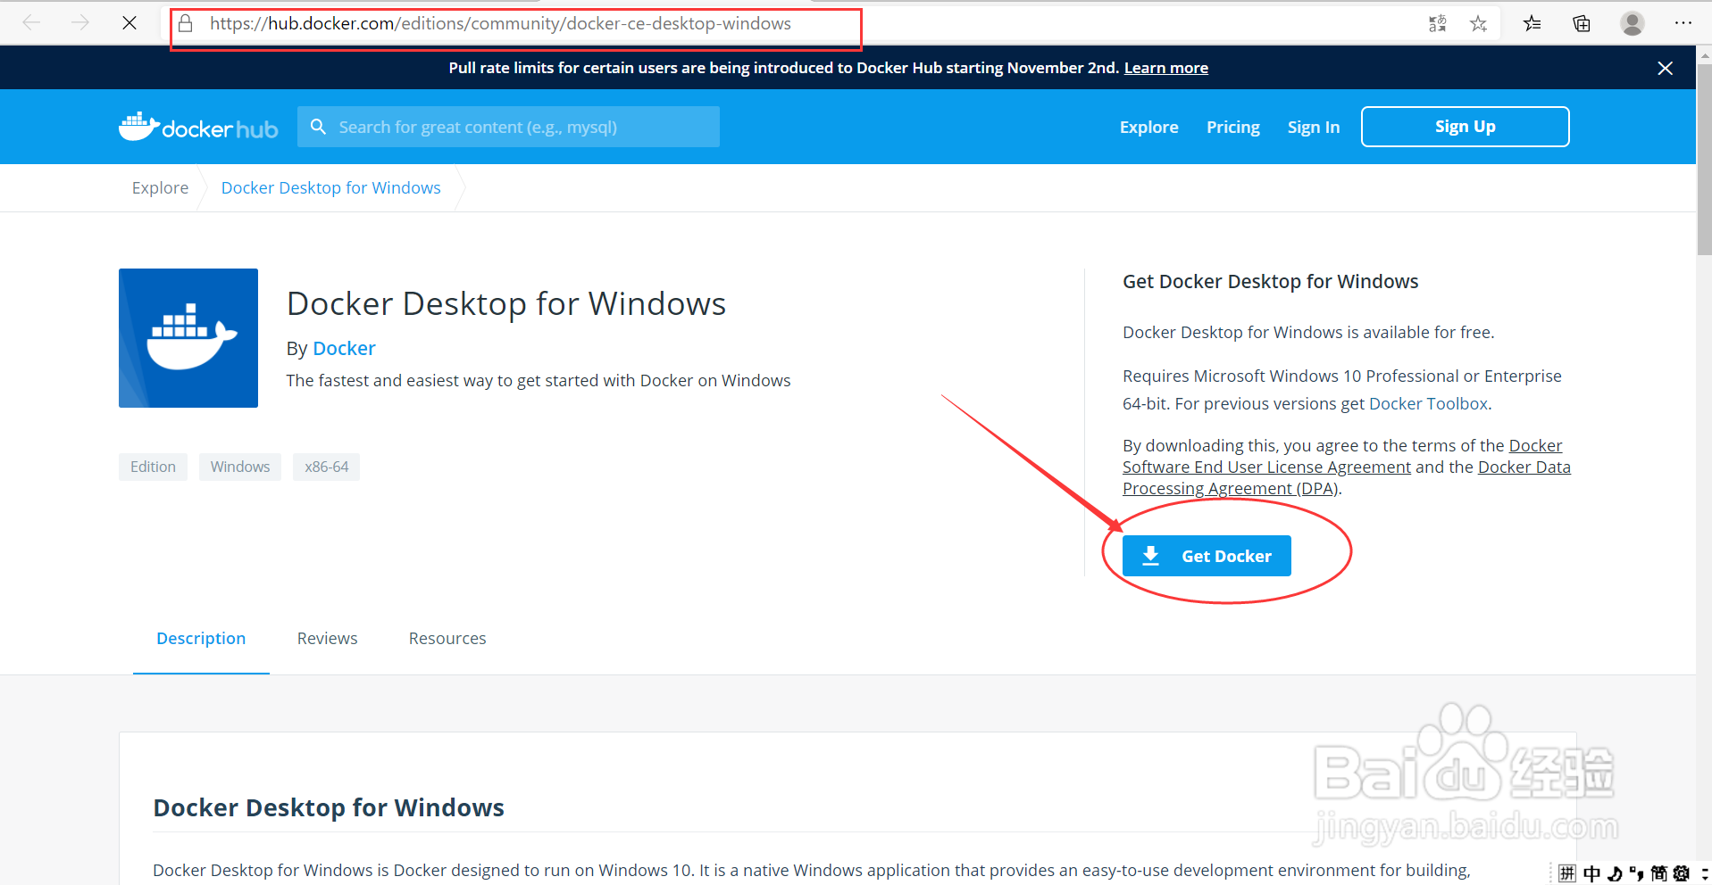Open the Learn more link in banner

[x=1165, y=68]
